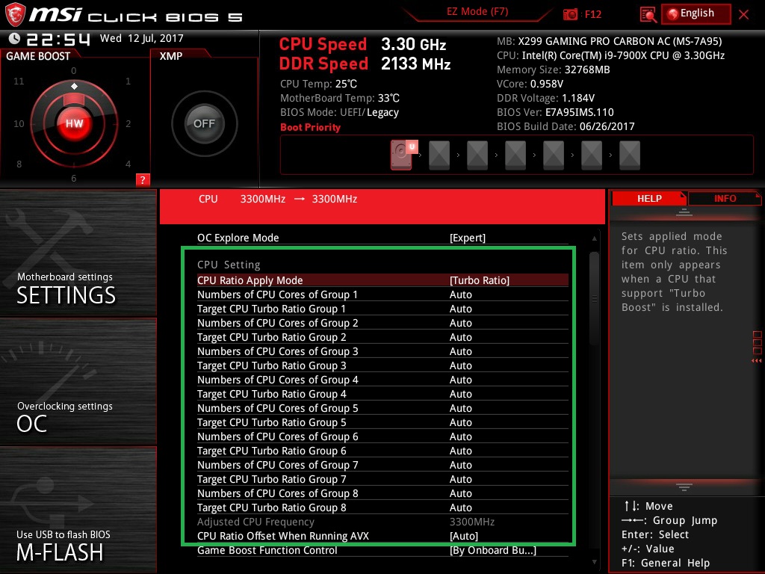Click the settings list scrollbar thumb
Image resolution: width=765 pixels, height=574 pixels.
pyautogui.click(x=594, y=299)
